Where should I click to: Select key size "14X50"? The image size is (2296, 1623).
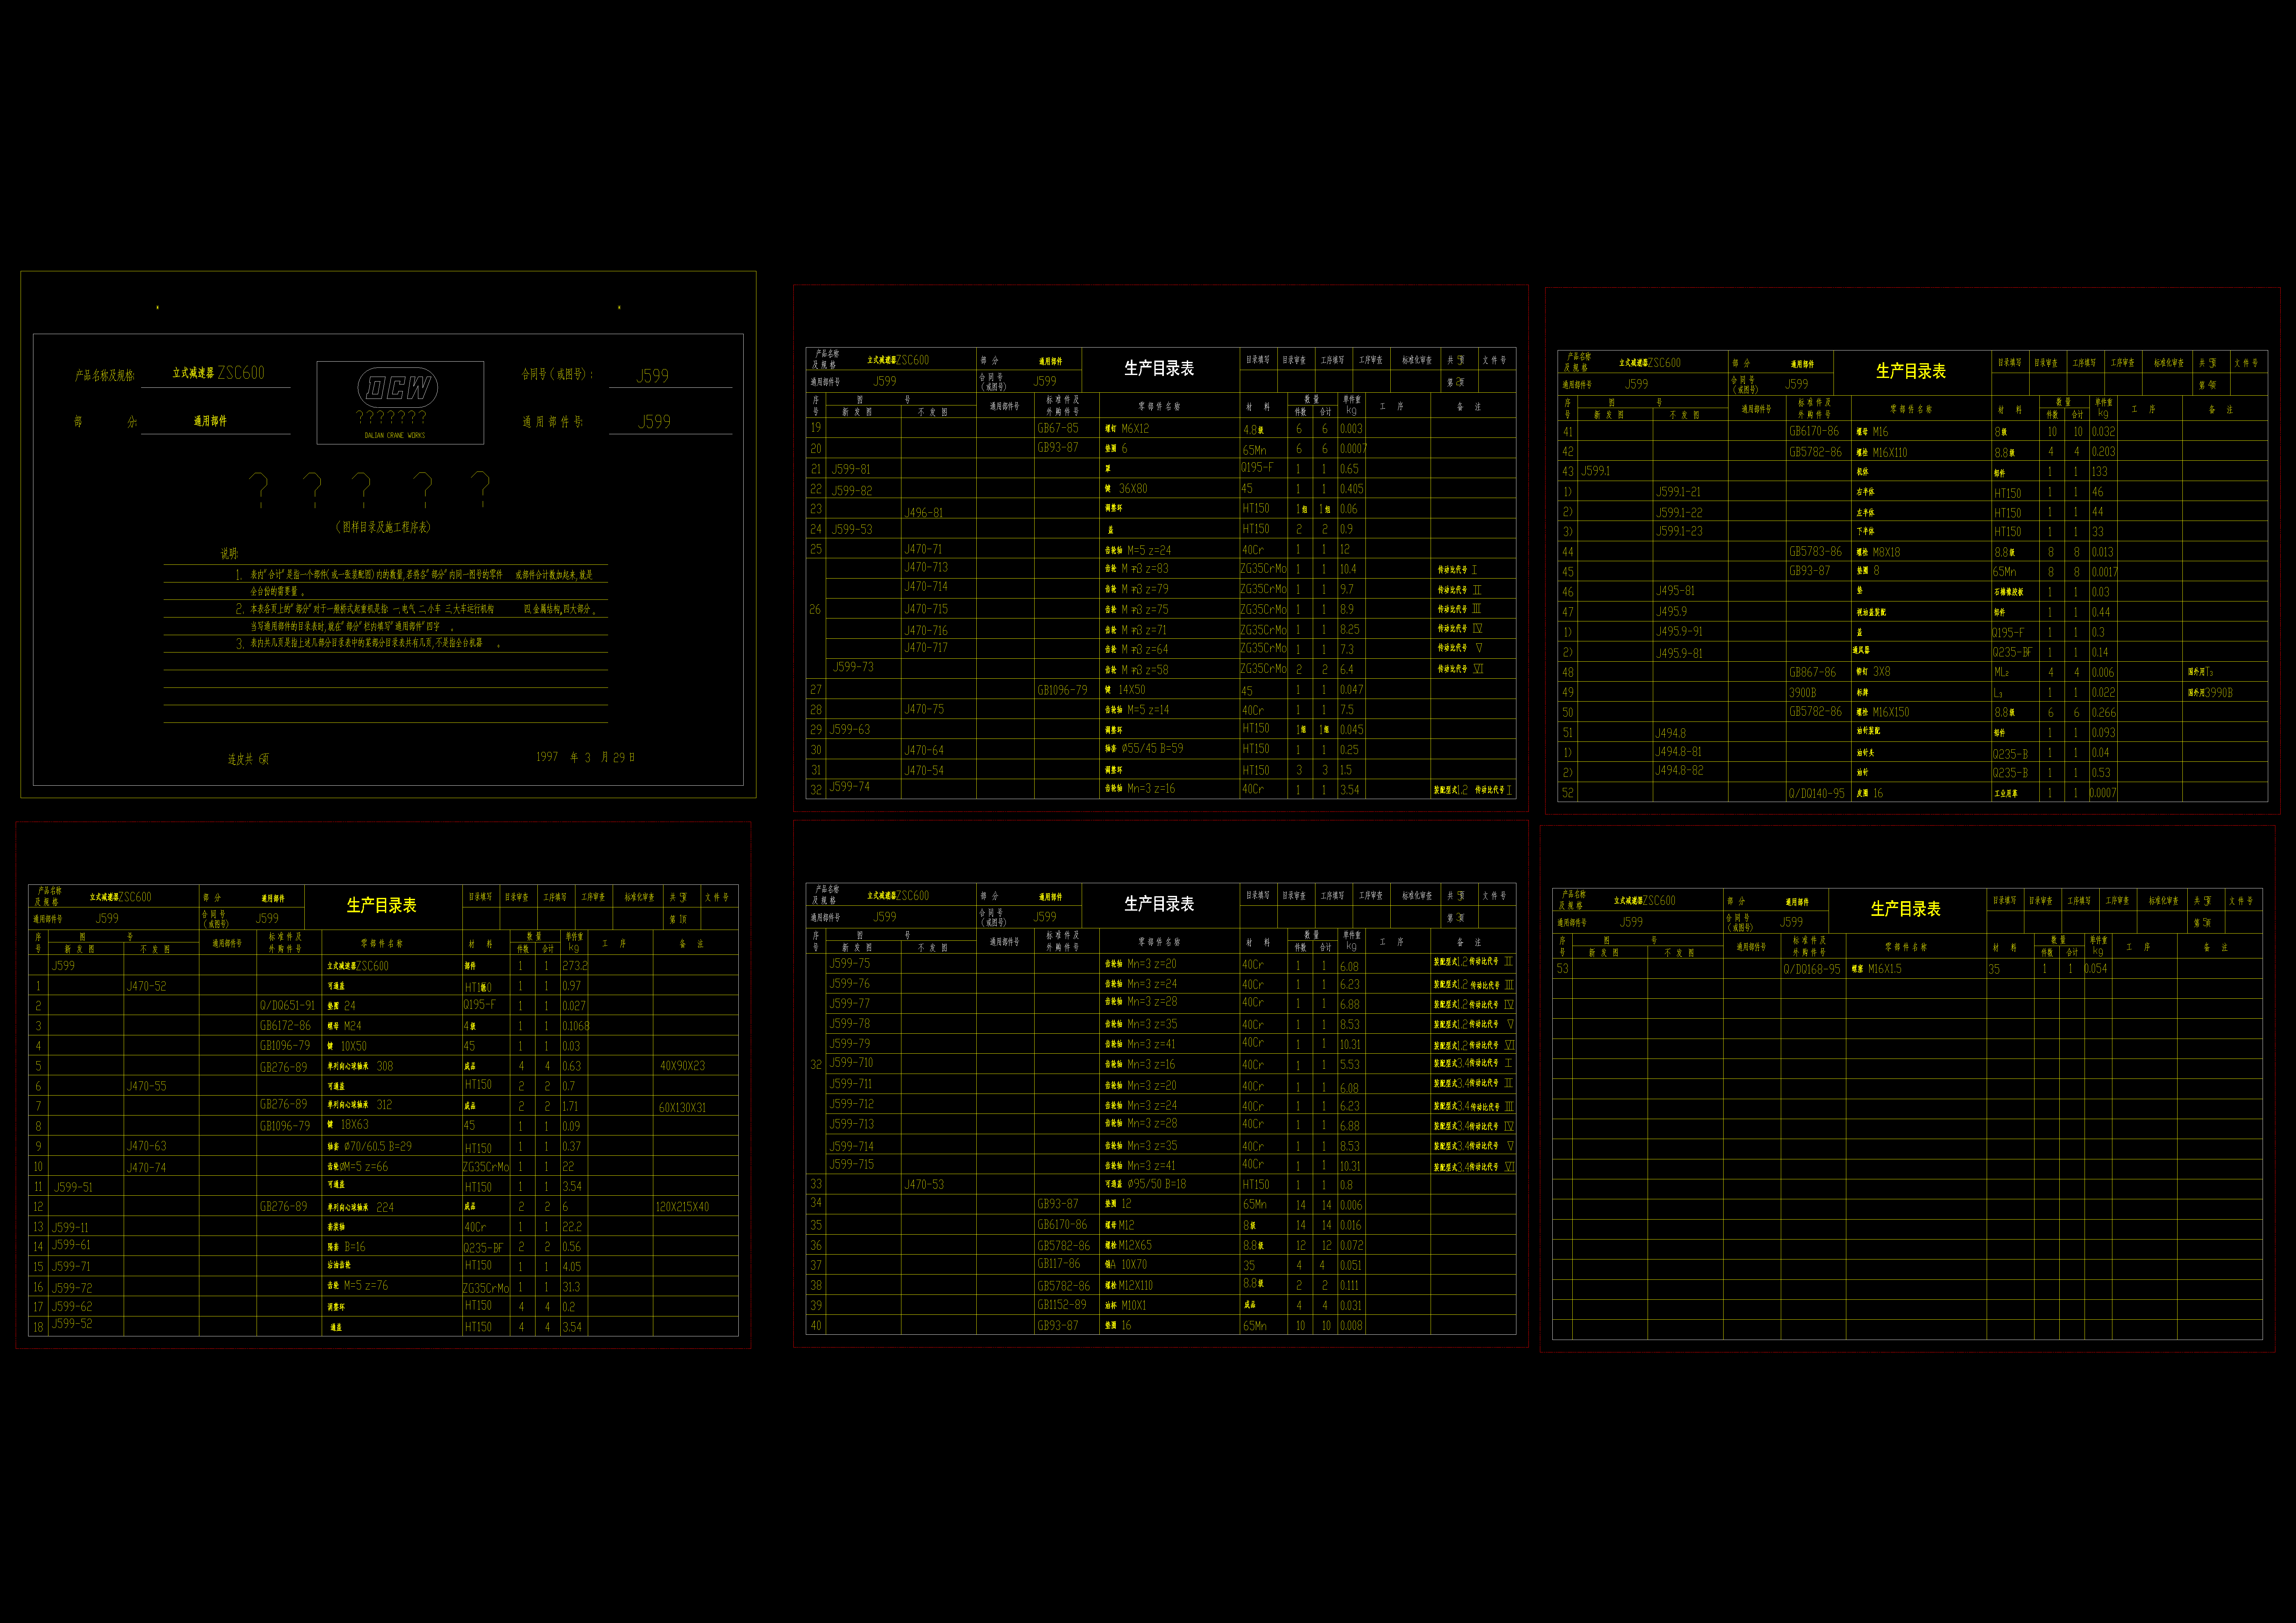[x=1132, y=690]
